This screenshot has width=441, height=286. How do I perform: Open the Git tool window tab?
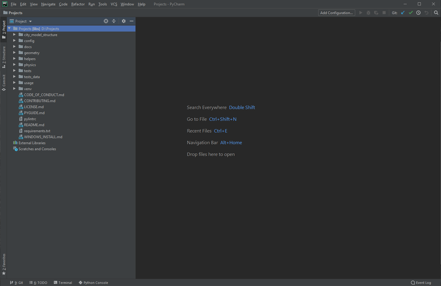click(x=17, y=283)
